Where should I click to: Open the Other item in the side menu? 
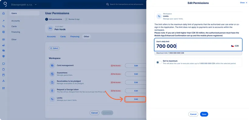pyautogui.click(x=14, y=40)
